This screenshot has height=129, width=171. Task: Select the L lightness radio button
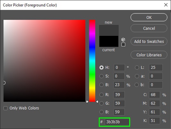pyautogui.click(x=137, y=68)
